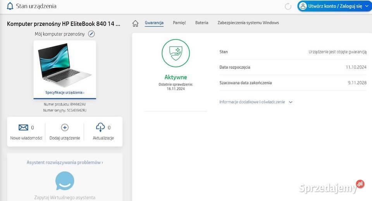Switch to the Pamięć tab
The width and height of the screenshot is (372, 201).
point(179,23)
